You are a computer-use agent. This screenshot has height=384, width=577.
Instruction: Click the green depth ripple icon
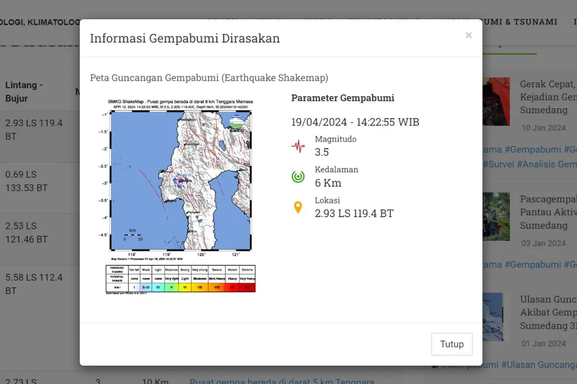tap(298, 177)
